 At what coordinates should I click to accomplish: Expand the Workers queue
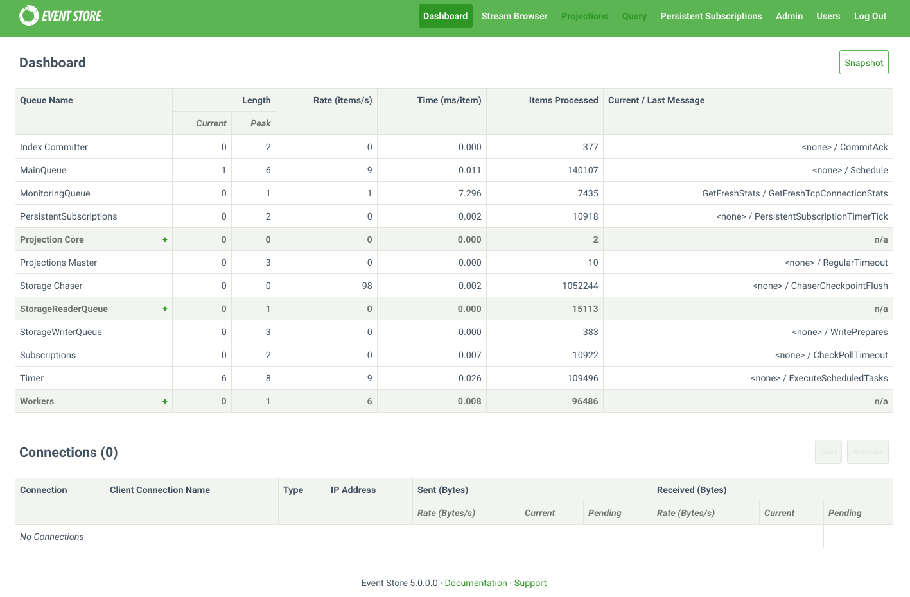[165, 401]
